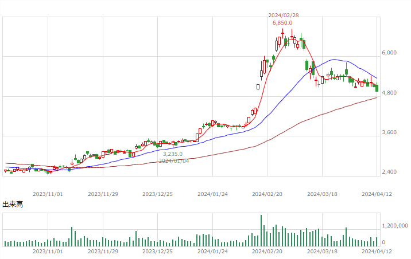Click the 出来高 volume heading
411x259 pixels.
(13, 205)
